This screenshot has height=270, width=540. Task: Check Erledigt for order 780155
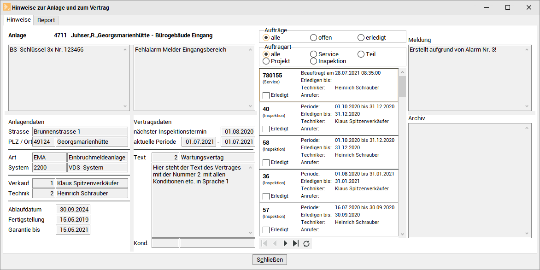pos(266,95)
